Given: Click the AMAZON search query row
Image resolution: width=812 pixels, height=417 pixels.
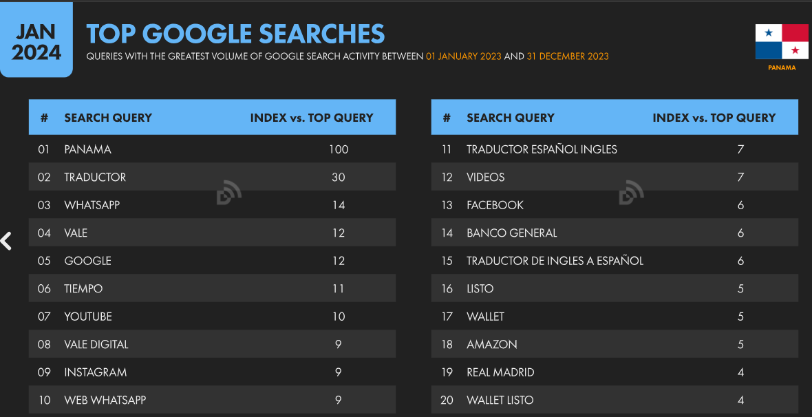Looking at the screenshot, I should [x=615, y=345].
